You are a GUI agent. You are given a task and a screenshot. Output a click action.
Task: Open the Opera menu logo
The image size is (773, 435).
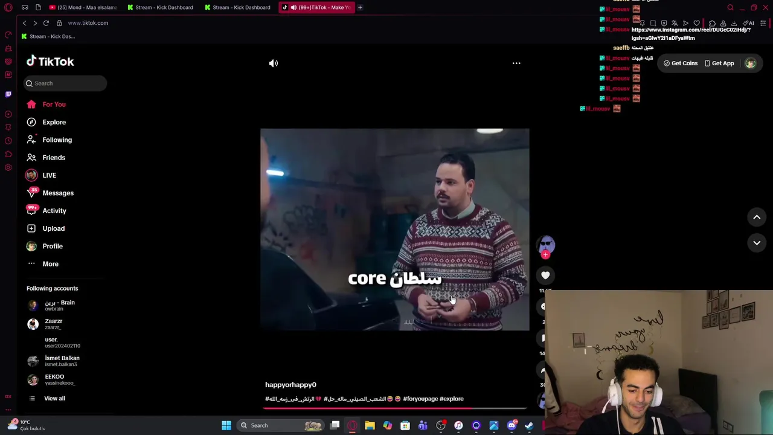8,7
